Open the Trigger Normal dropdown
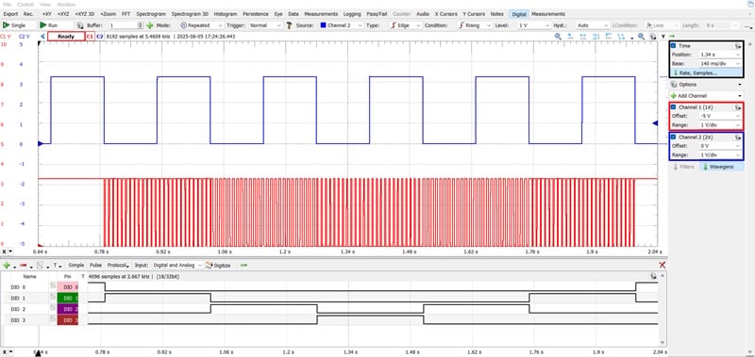 pyautogui.click(x=265, y=25)
